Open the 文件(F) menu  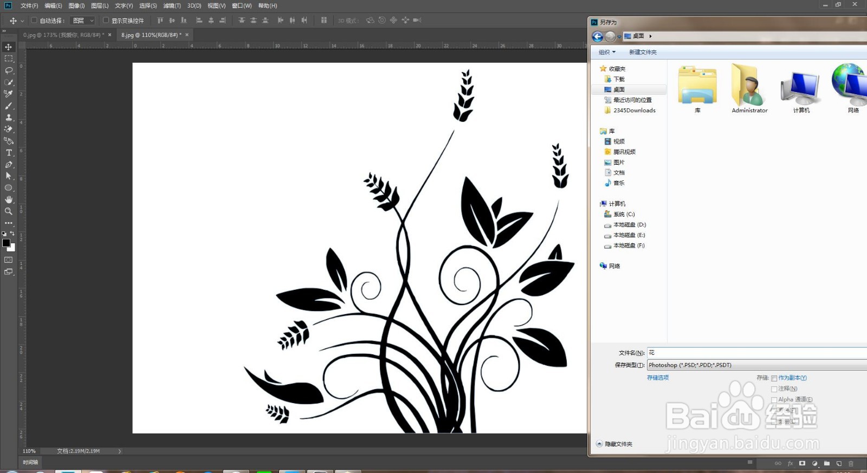point(29,5)
